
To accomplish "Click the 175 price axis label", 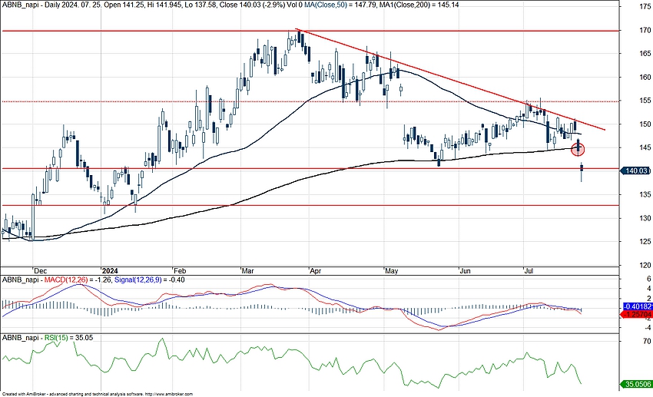I will [645, 6].
